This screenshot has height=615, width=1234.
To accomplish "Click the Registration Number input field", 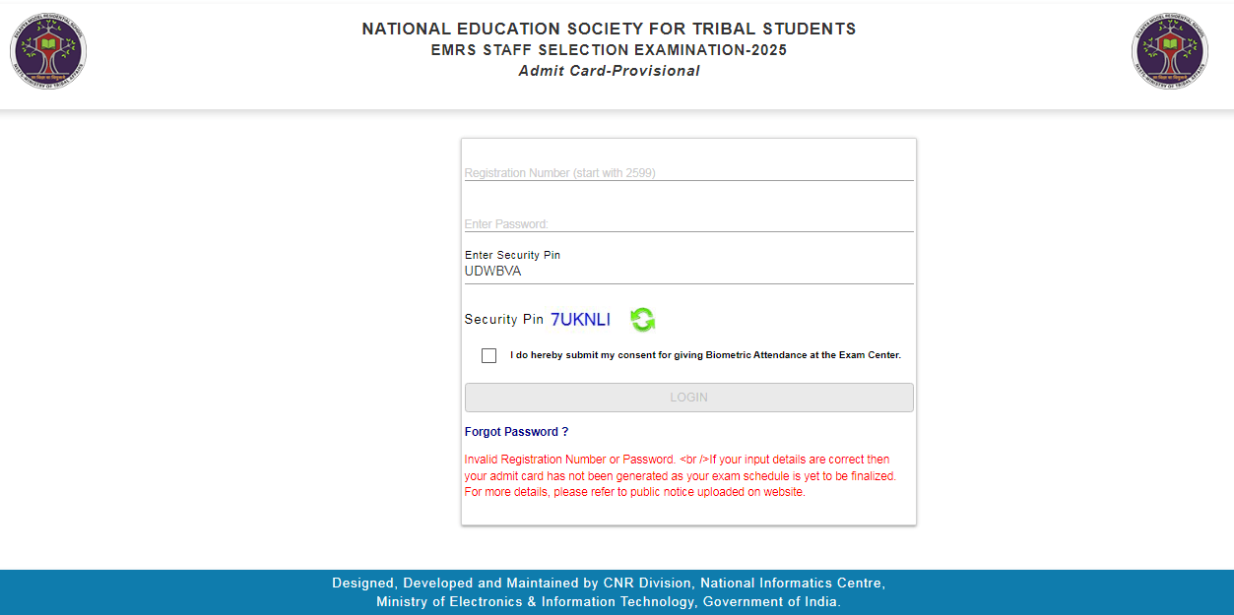I will click(x=640, y=172).
